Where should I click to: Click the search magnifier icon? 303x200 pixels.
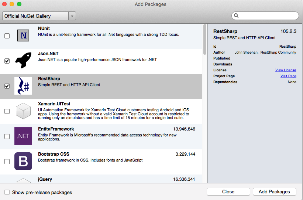pos(237,16)
